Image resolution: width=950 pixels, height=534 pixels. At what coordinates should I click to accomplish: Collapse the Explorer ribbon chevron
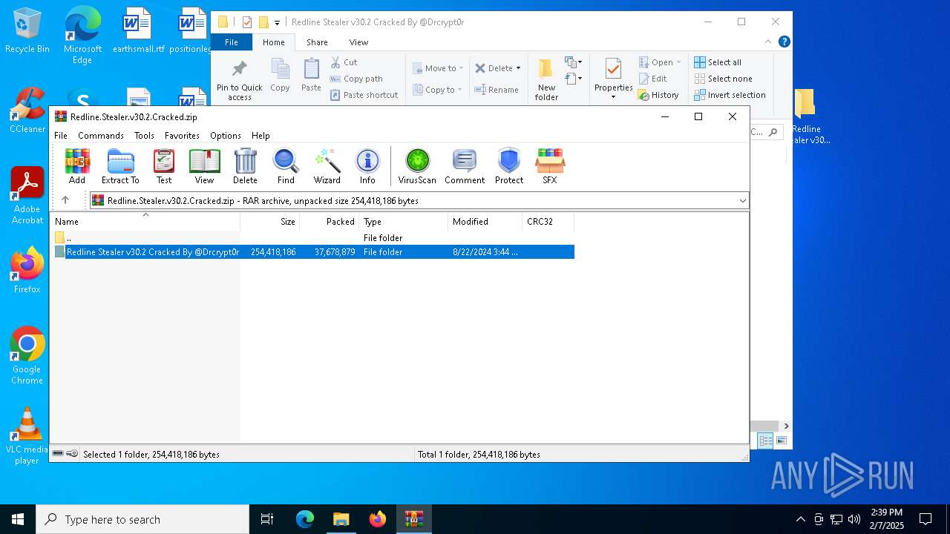tap(769, 42)
